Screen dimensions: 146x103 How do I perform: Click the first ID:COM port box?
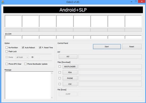(13, 37)
